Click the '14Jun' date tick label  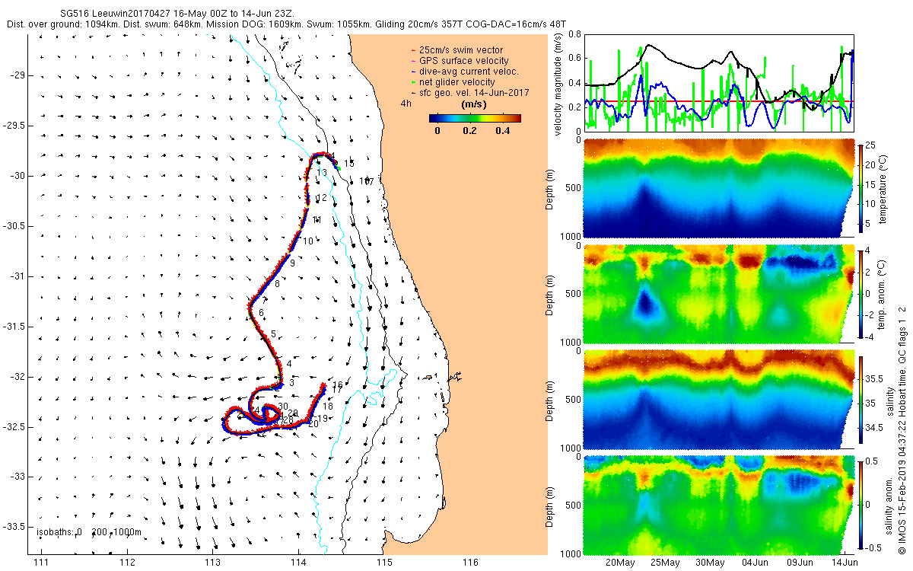pyautogui.click(x=845, y=563)
